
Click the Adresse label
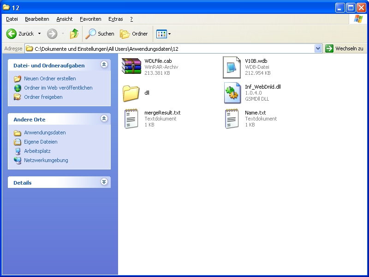click(x=13, y=48)
